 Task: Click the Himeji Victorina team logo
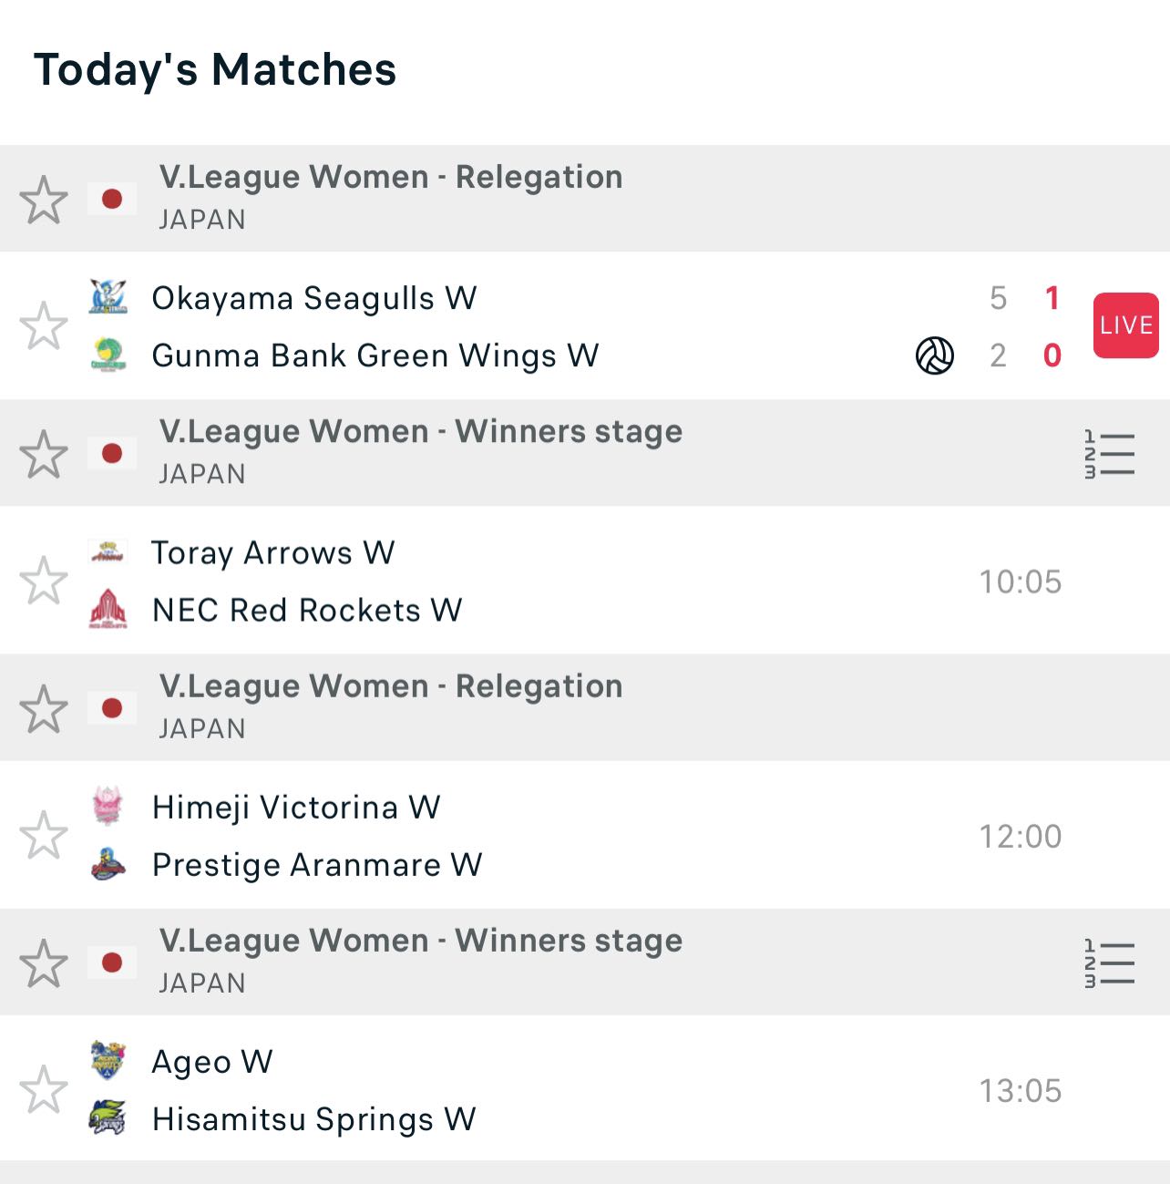[x=108, y=807]
